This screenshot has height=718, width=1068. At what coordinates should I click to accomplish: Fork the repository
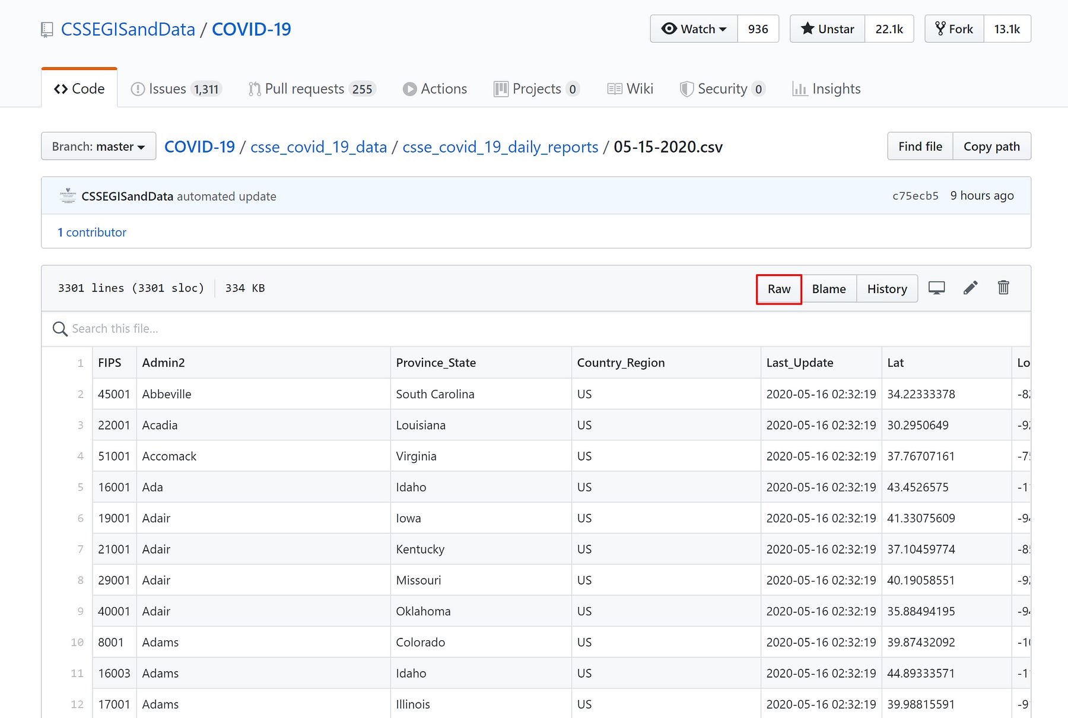point(955,29)
